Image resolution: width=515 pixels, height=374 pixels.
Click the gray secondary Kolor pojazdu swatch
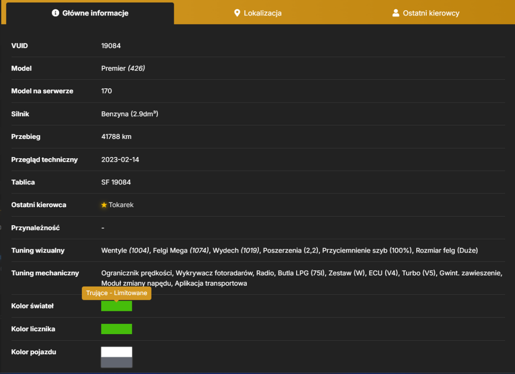116,363
